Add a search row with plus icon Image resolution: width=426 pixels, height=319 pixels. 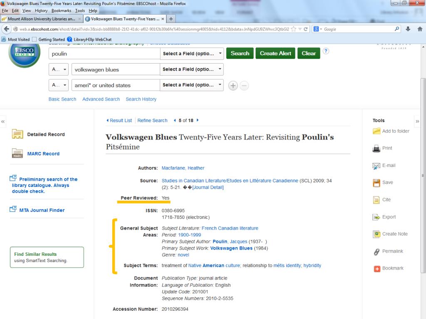233,86
